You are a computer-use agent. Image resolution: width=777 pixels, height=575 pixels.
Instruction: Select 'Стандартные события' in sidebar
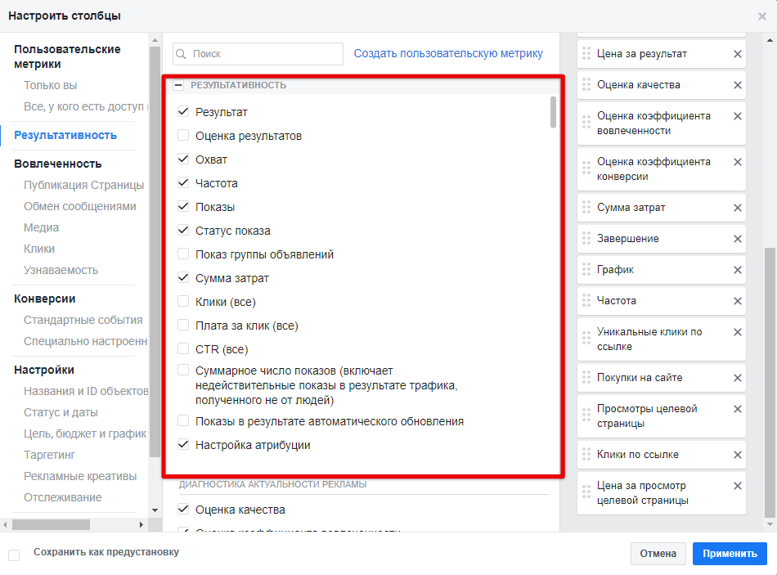[83, 320]
